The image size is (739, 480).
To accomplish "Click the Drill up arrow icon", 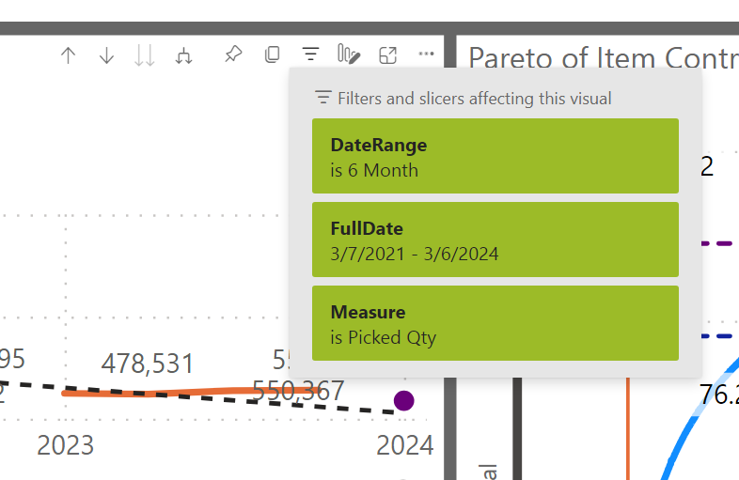I will pos(68,55).
